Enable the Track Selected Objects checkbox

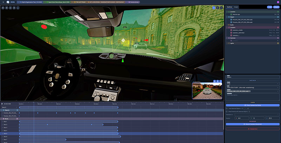(227, 109)
